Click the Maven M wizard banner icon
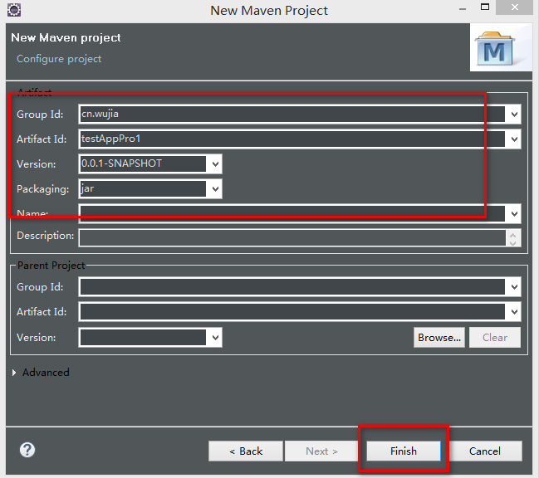This screenshot has height=478, width=539. coord(495,49)
